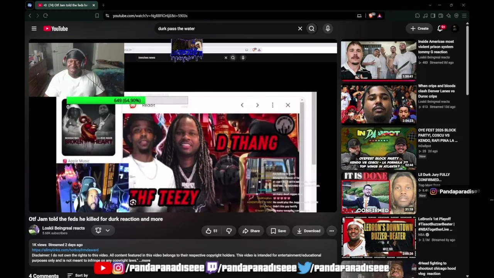Open 'OYE FEST 2026 BLOCK PARTY!' title
The image size is (494, 278).
(438, 136)
